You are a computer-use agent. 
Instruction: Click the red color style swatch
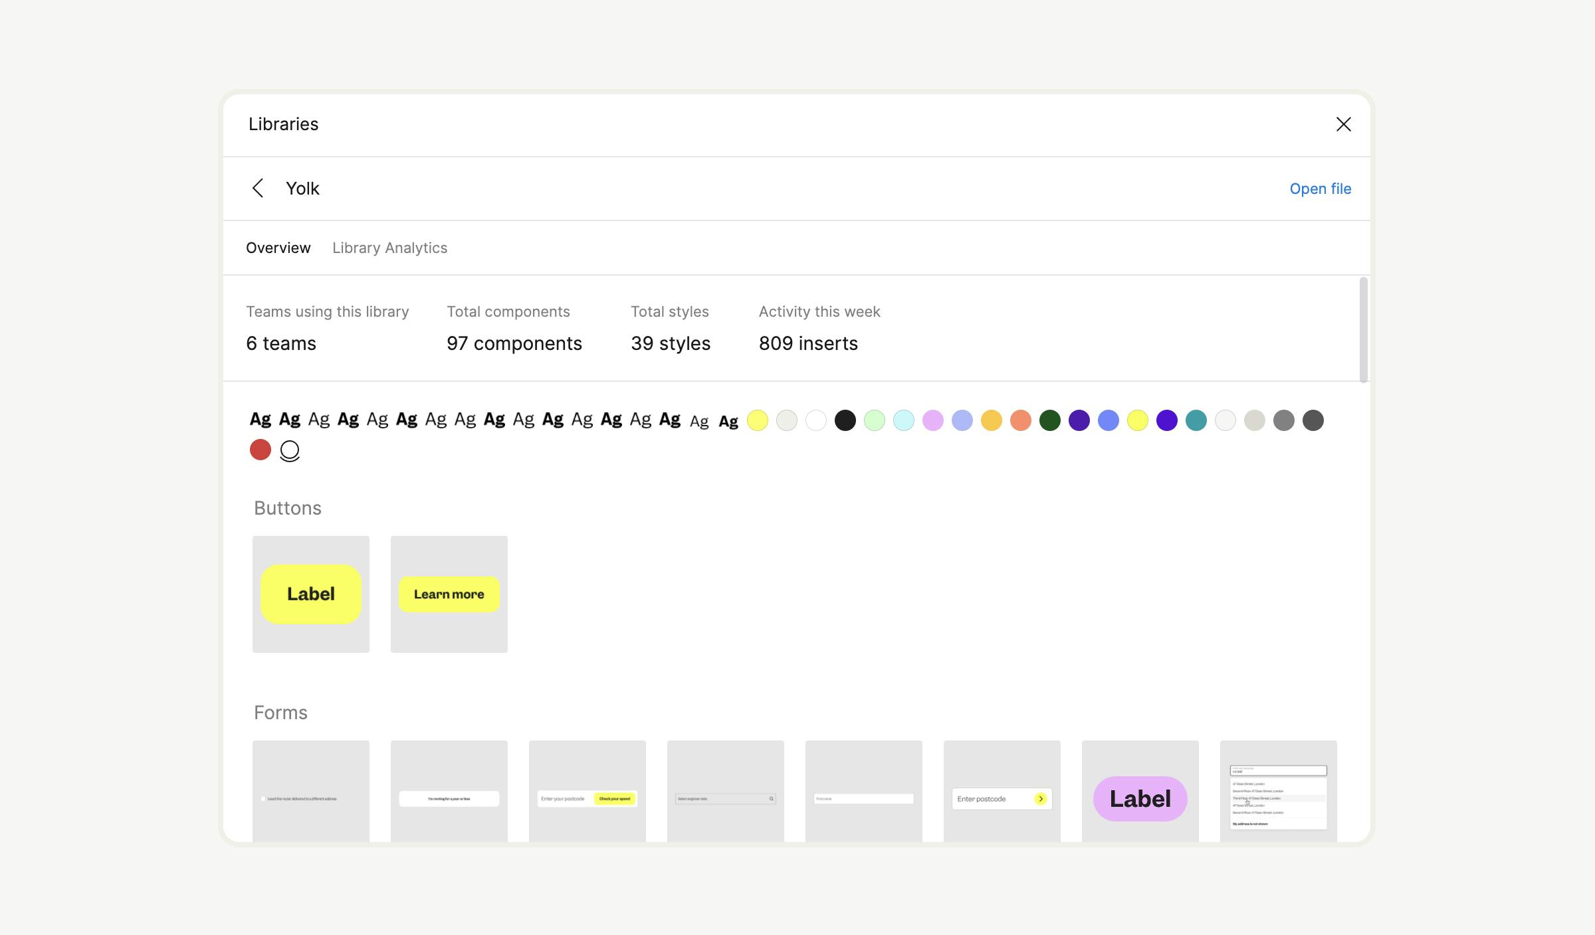click(261, 450)
